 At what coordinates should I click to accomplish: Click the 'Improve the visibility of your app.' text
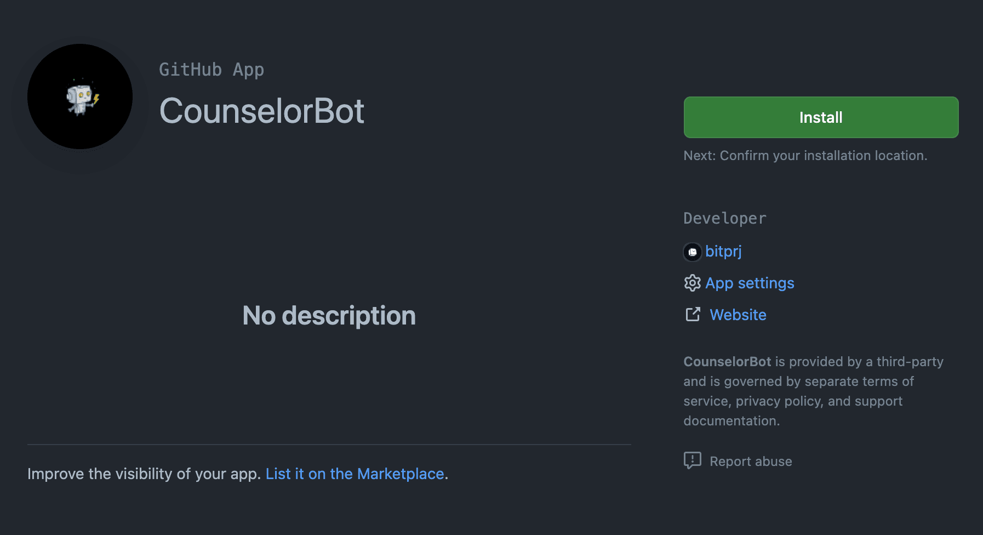144,474
